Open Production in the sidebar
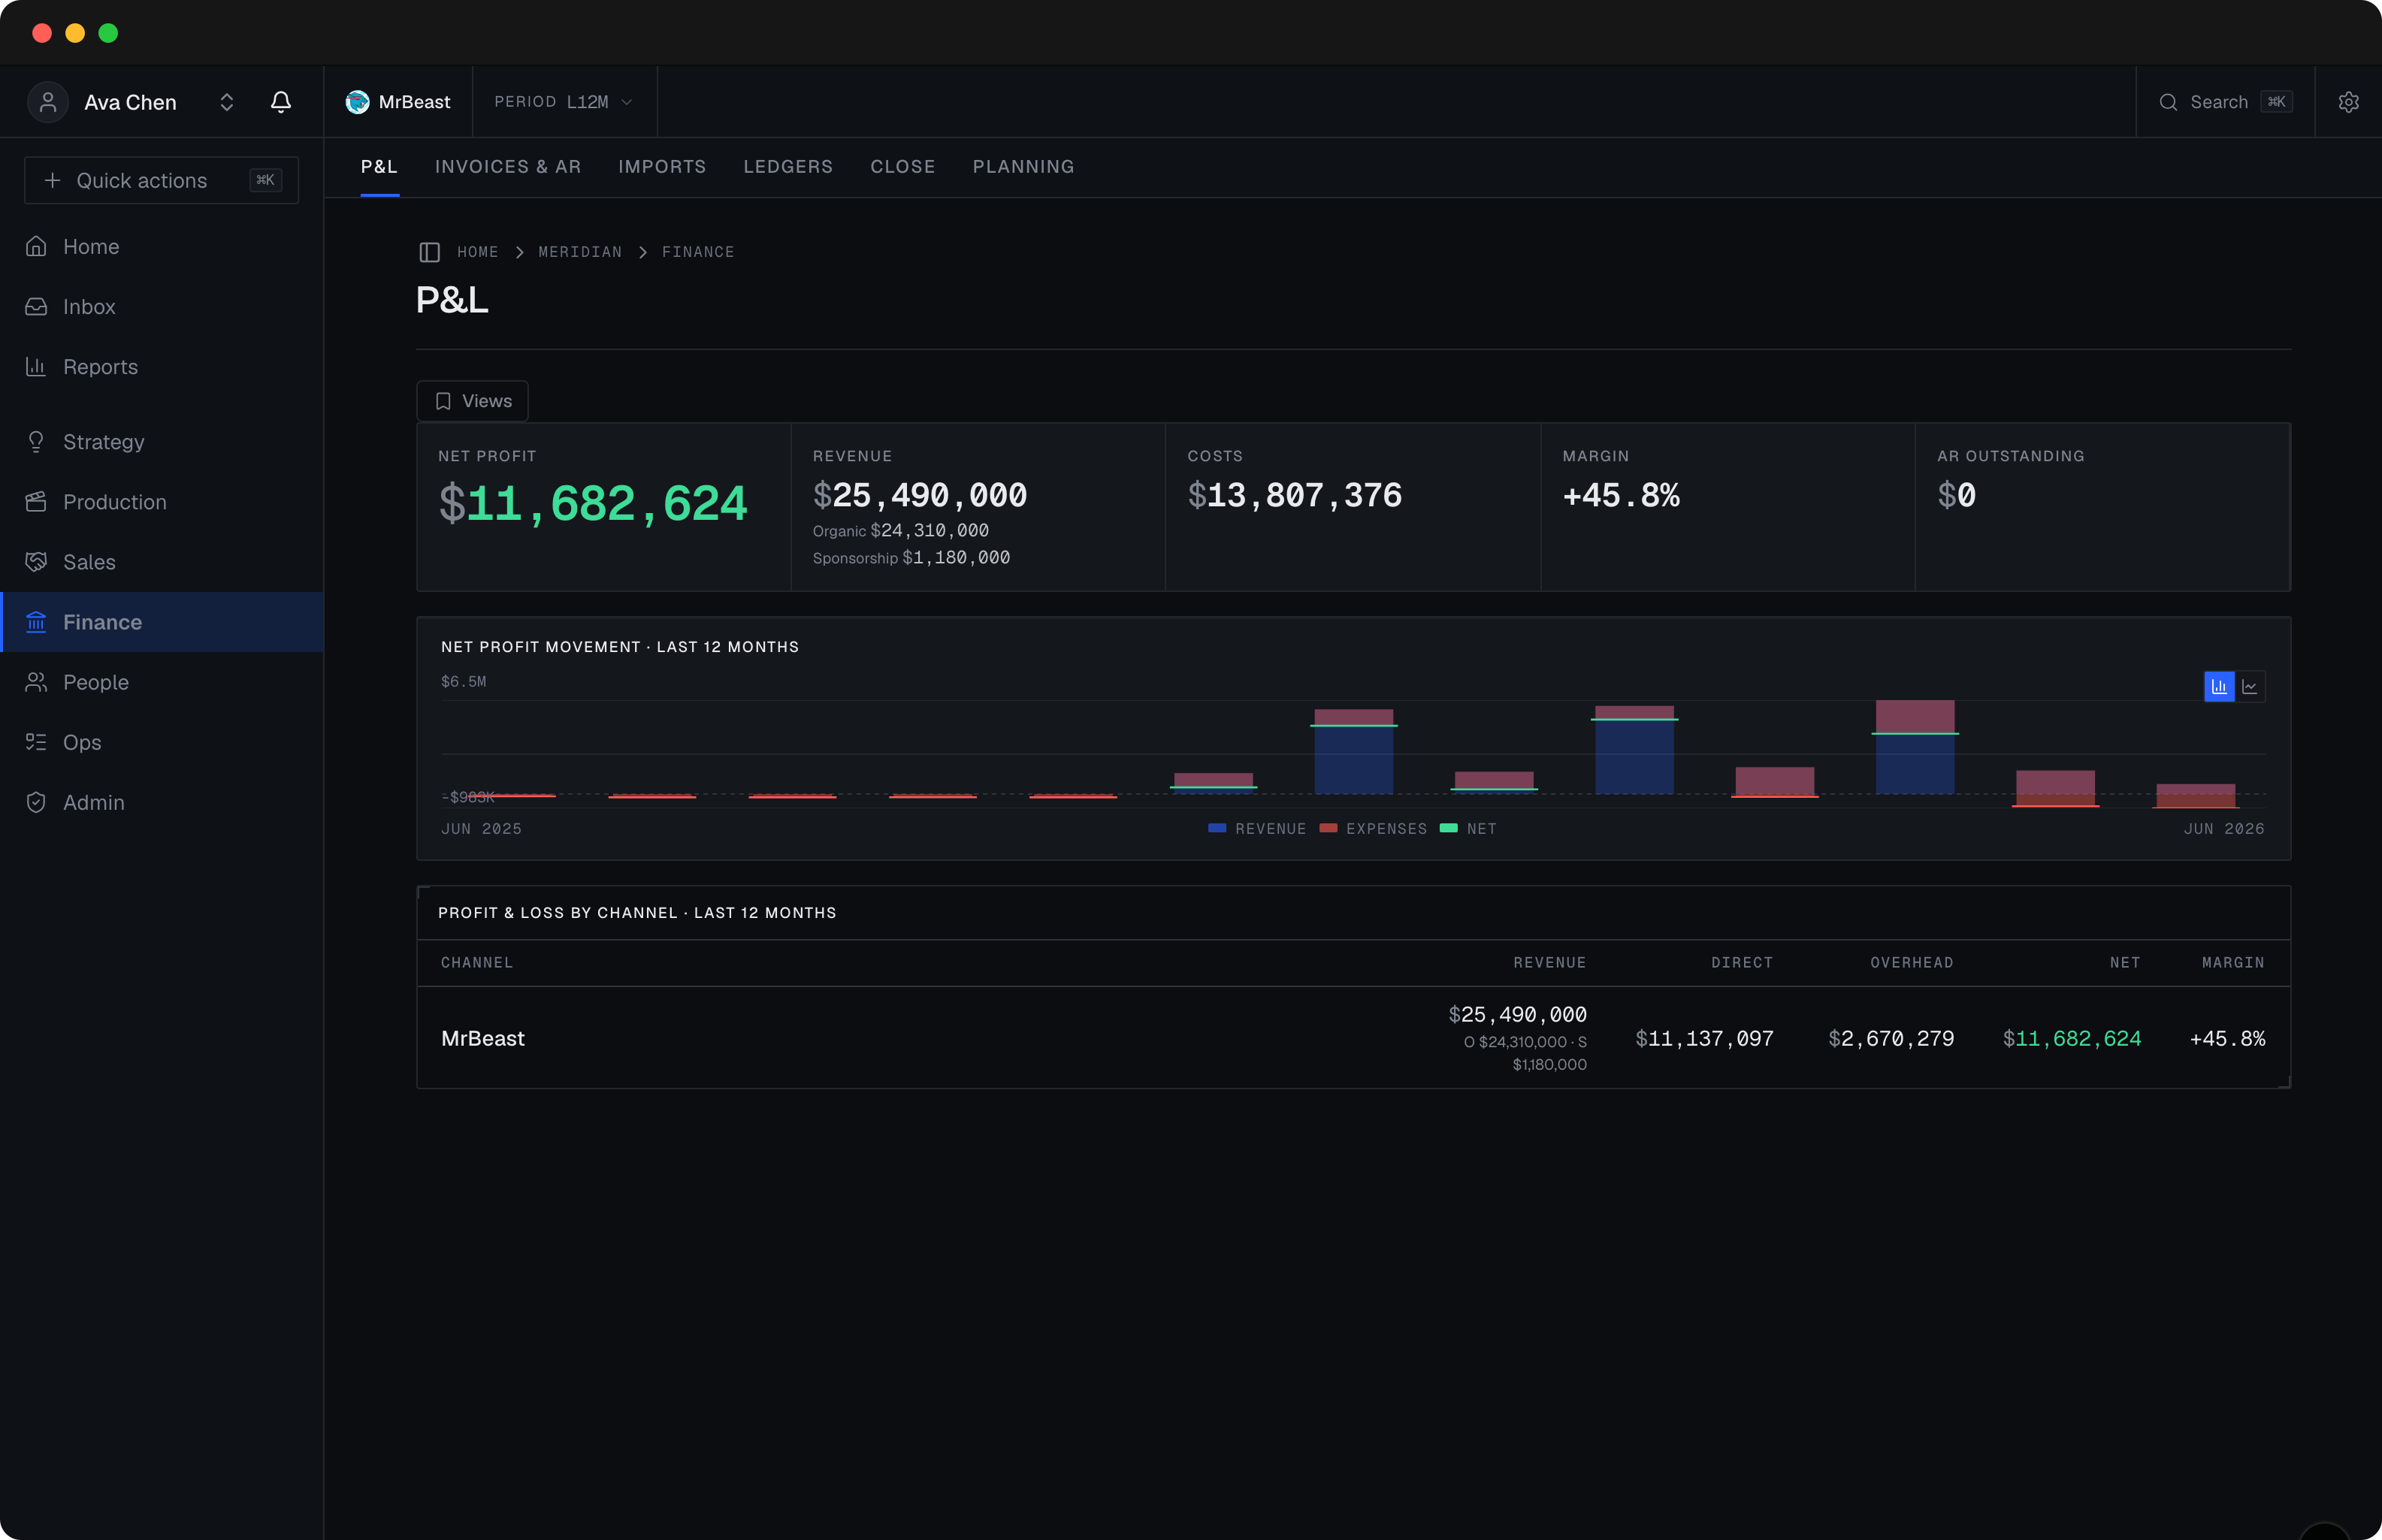 (x=162, y=501)
